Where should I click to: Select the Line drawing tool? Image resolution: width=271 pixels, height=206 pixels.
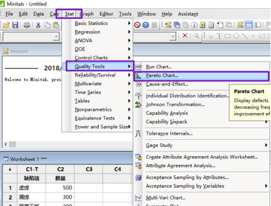(245, 36)
